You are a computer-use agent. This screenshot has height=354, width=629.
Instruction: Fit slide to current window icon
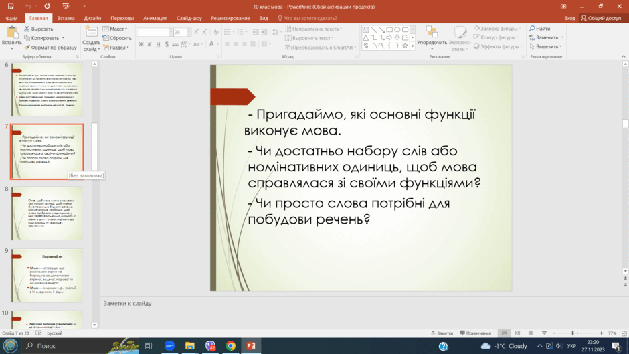tap(624, 333)
